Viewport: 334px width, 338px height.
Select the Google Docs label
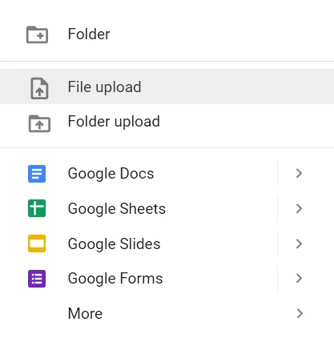click(x=111, y=174)
